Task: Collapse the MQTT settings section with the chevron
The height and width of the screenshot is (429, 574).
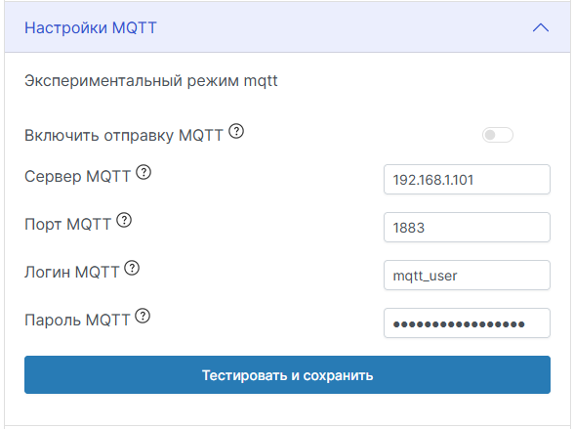Action: pos(541,27)
